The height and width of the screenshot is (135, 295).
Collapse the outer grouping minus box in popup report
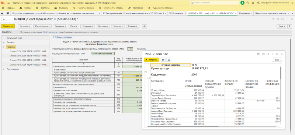click(145, 72)
